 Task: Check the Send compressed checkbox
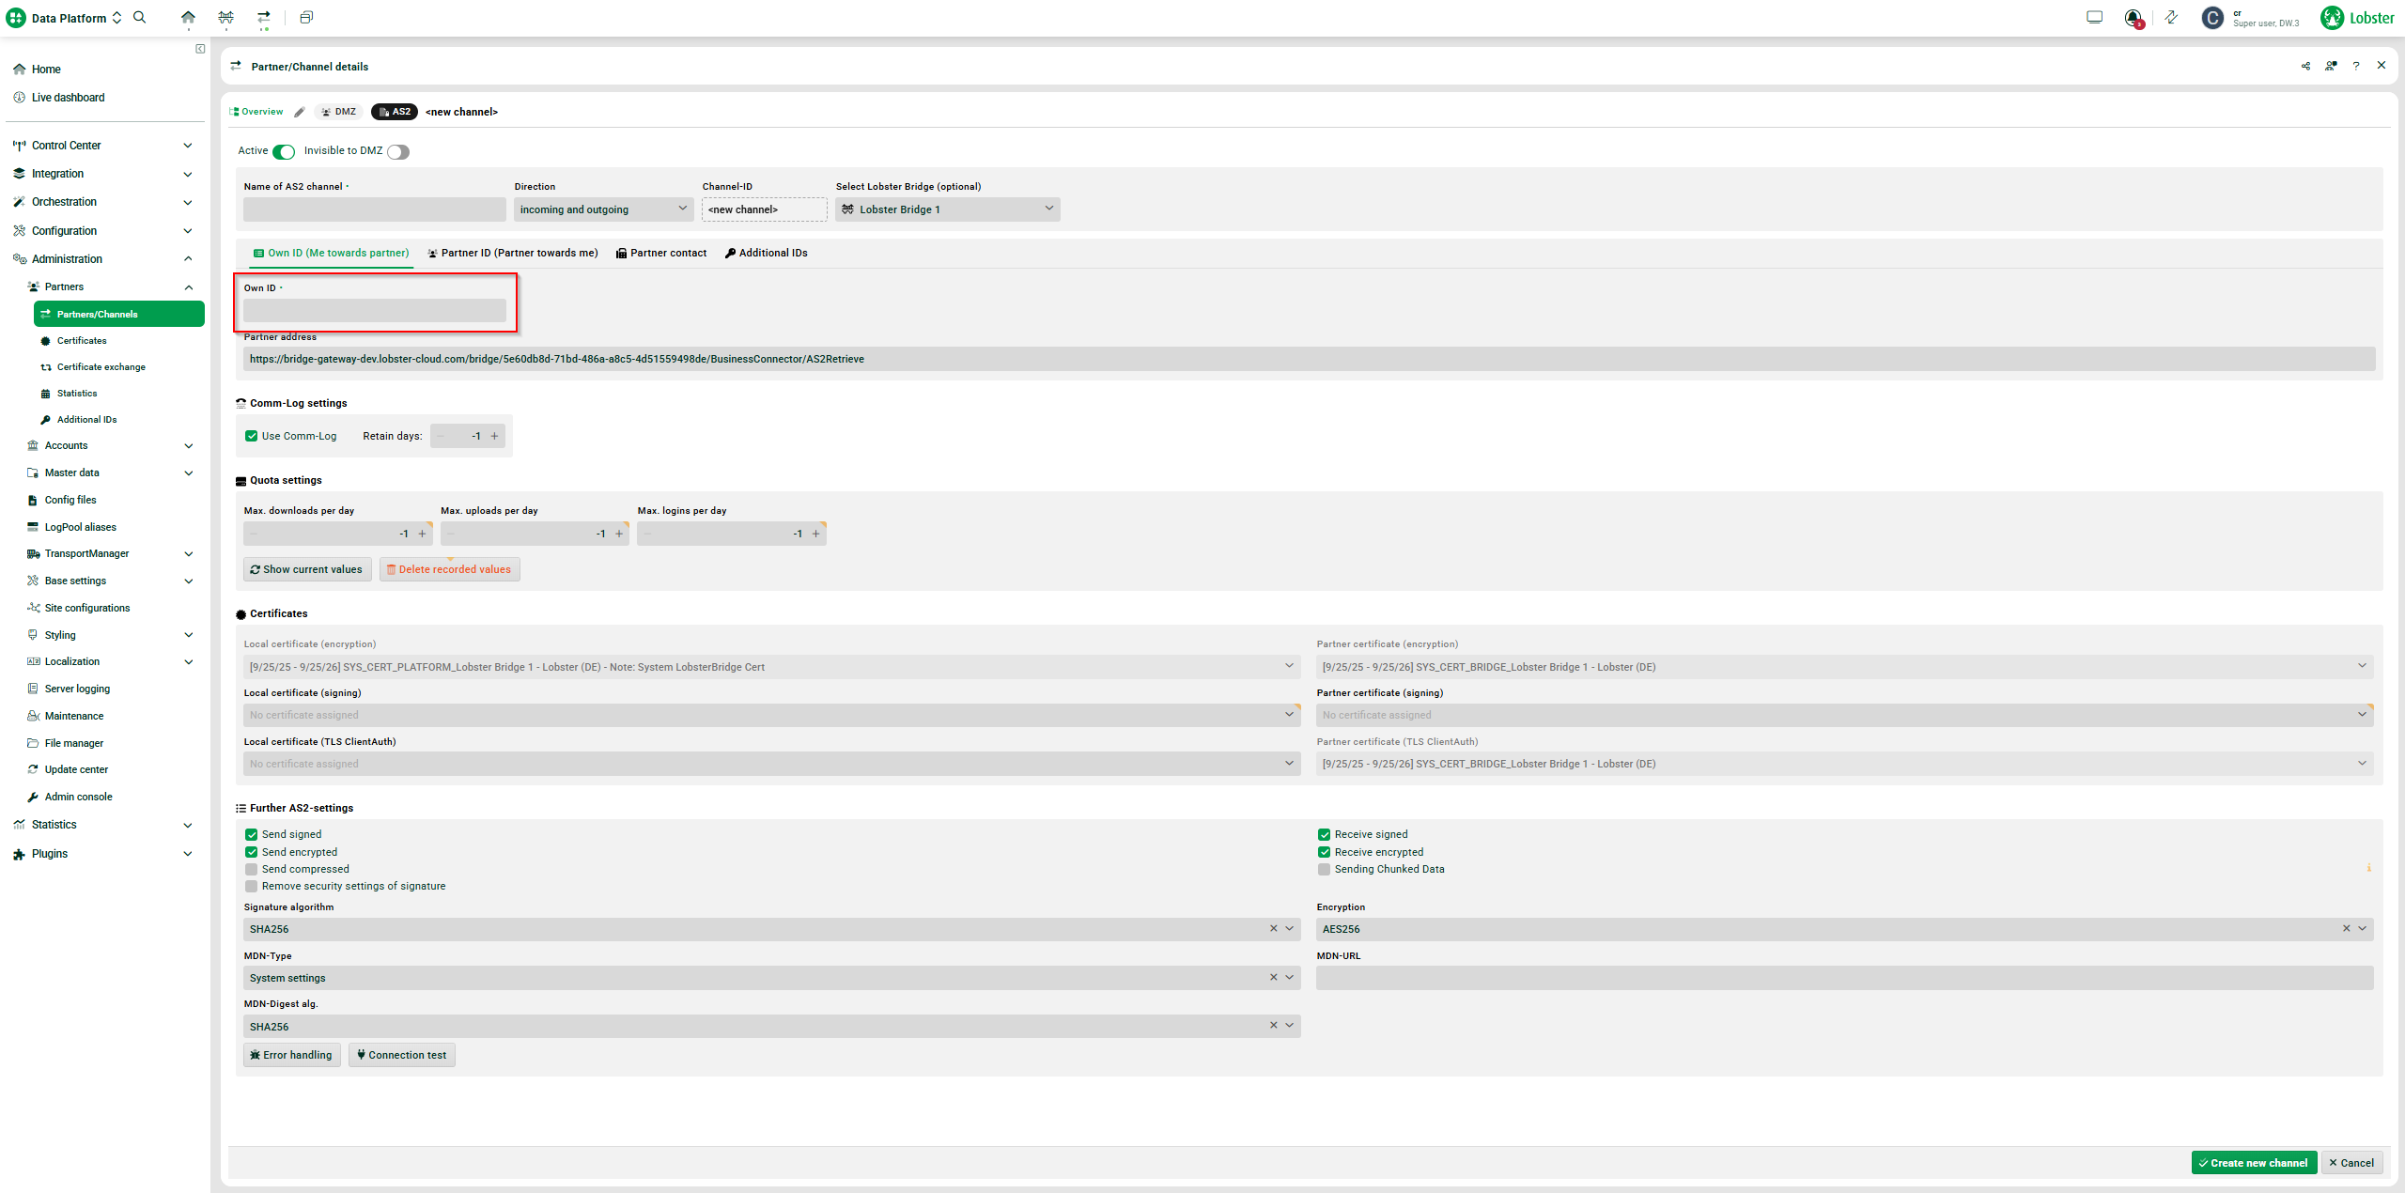pos(251,869)
